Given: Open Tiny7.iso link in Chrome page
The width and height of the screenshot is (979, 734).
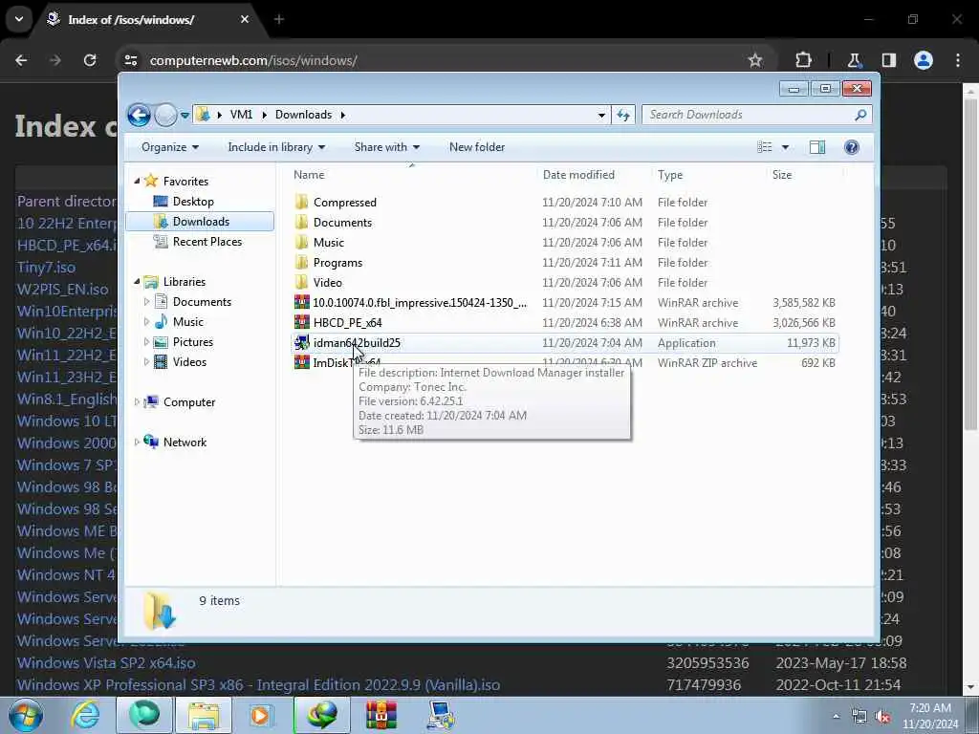Looking at the screenshot, I should [x=46, y=268].
